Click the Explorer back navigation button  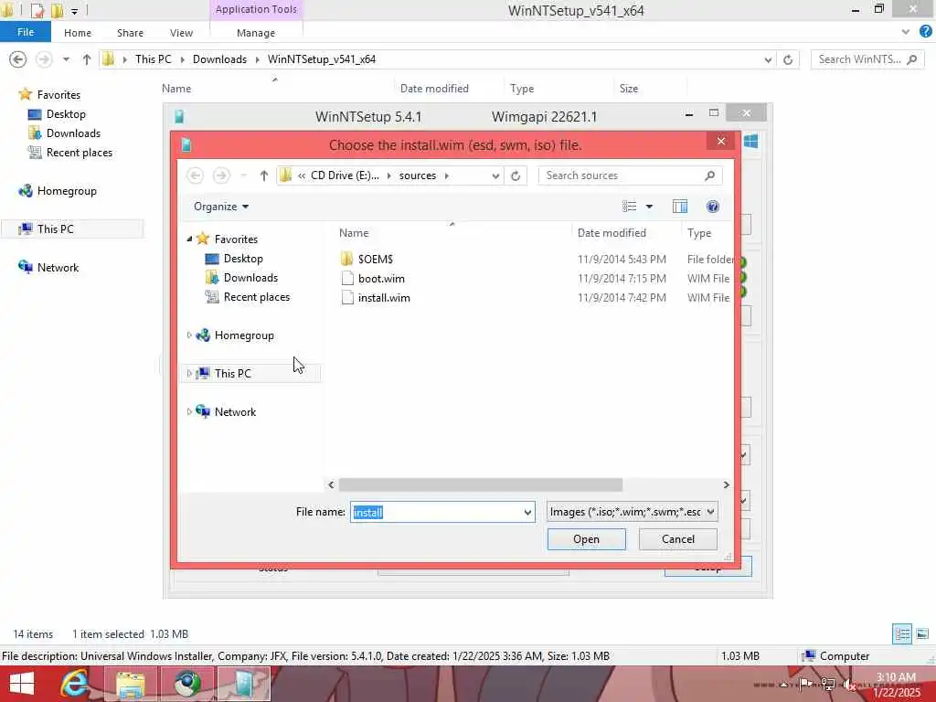(x=18, y=59)
